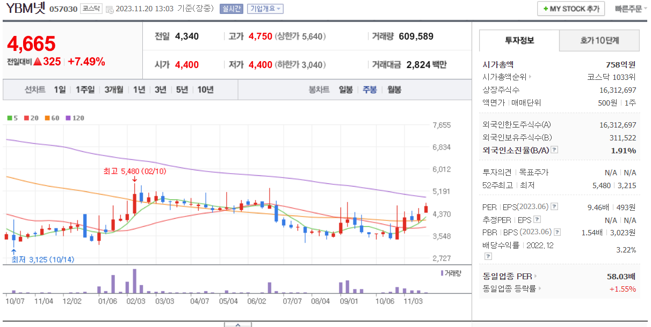Open the 시가총액순위 link
651x327 pixels.
point(505,77)
